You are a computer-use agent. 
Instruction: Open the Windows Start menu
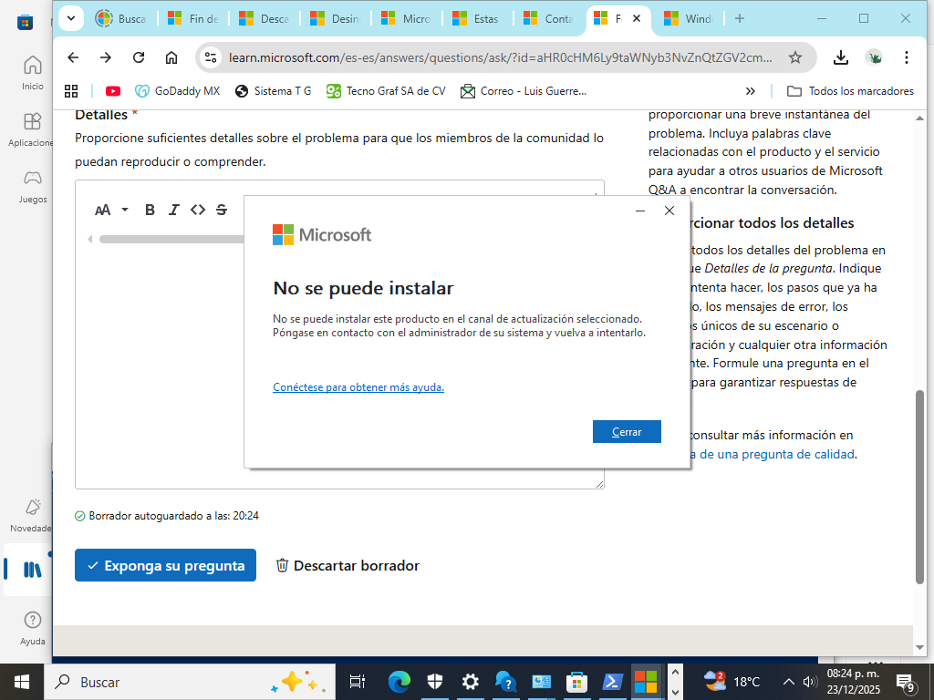[22, 682]
